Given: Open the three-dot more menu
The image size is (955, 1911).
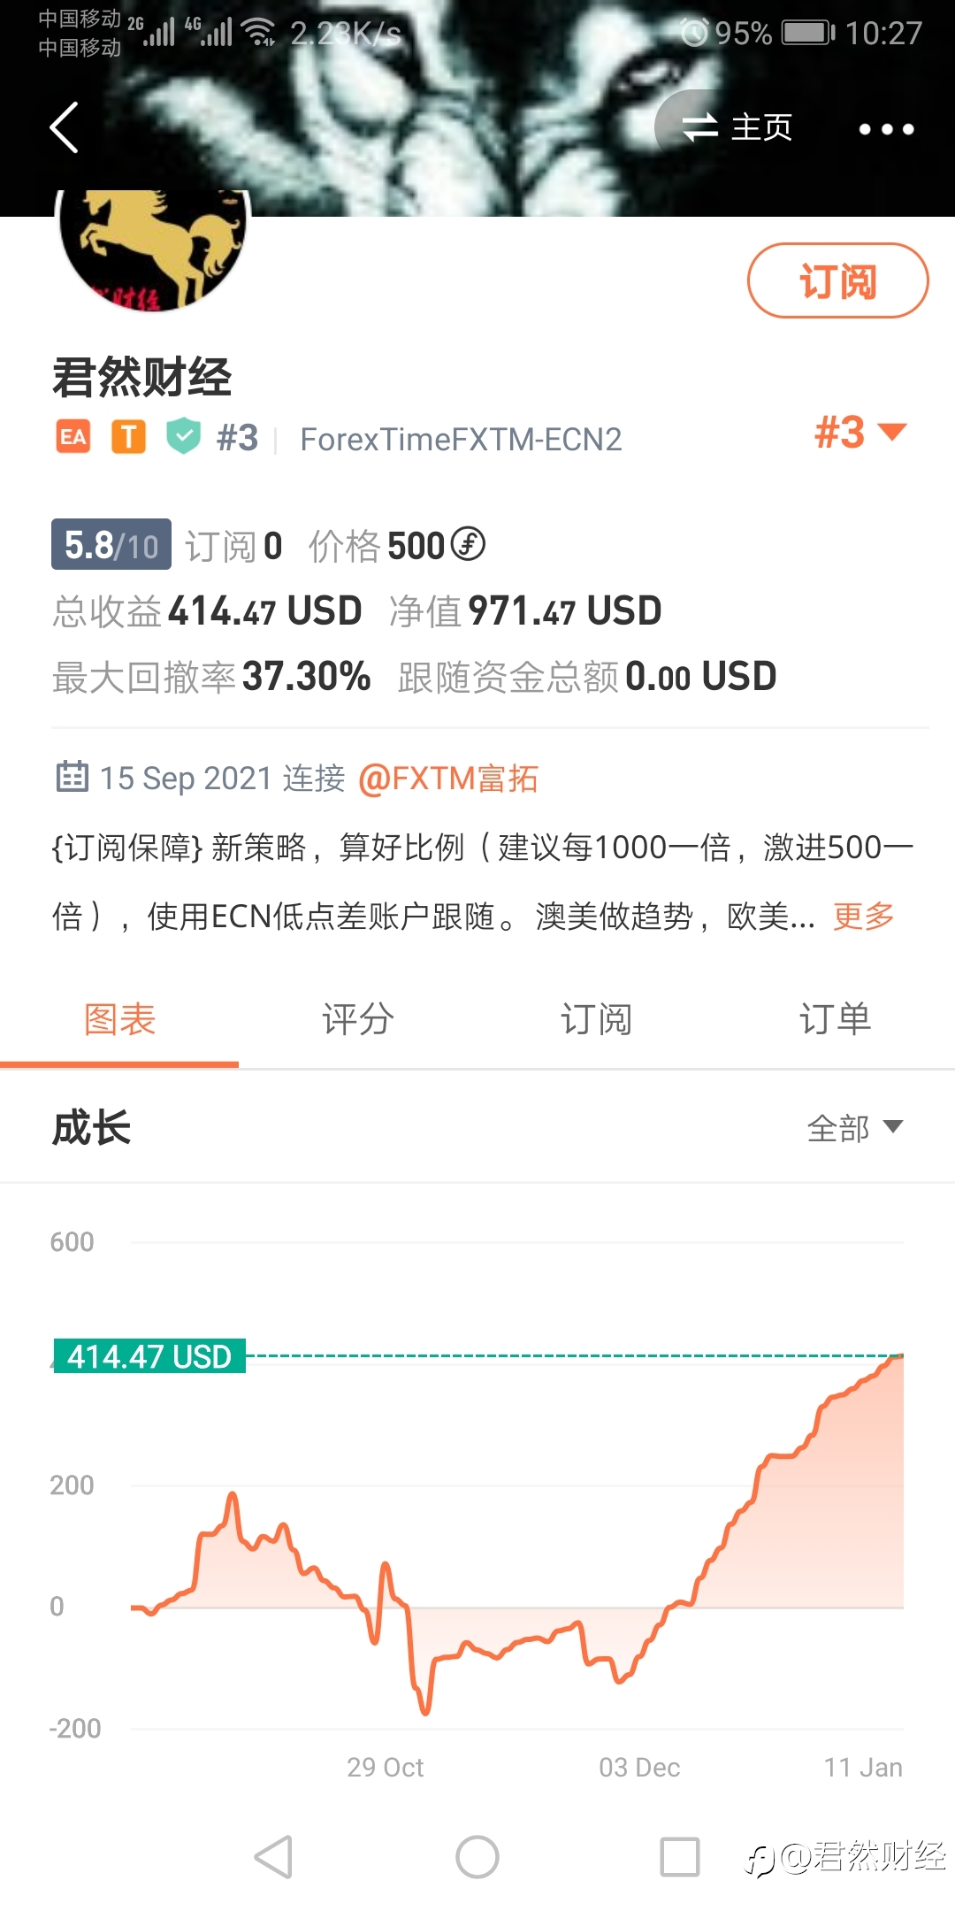Looking at the screenshot, I should click(886, 129).
